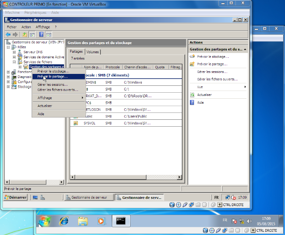Open File Explorer from the host taskbar
Screen dimensions: 285x235
coord(82,221)
